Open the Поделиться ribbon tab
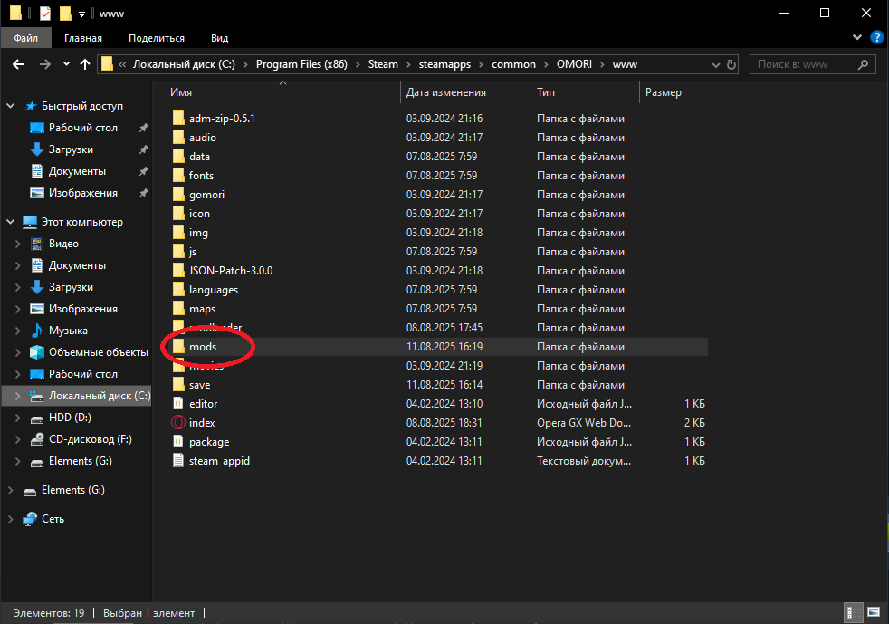 coord(157,38)
